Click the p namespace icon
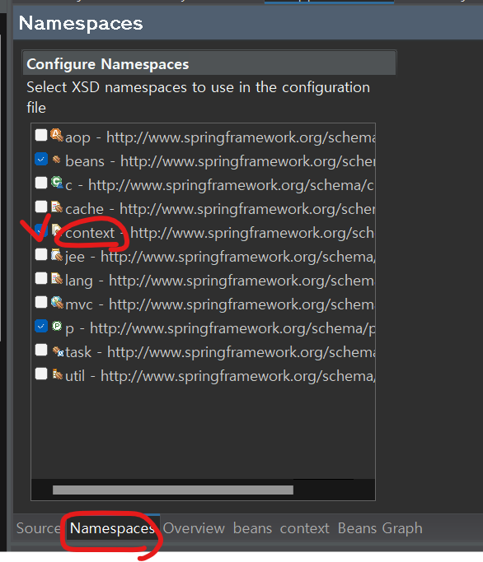Viewport: 483px width, 562px height. coord(57,326)
